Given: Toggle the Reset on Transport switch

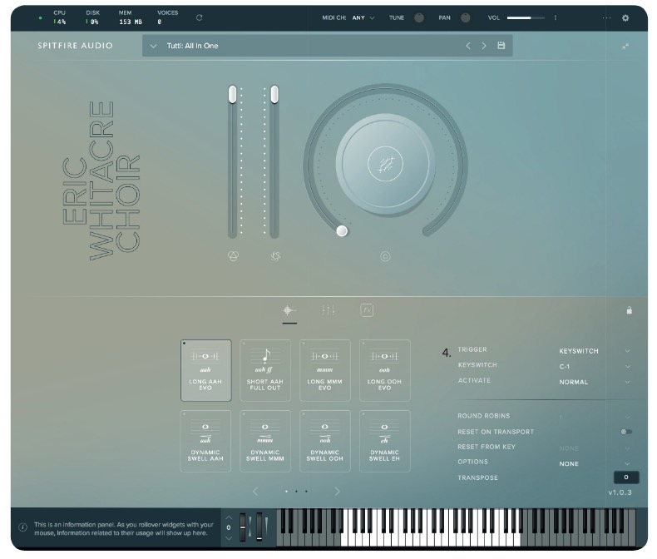Looking at the screenshot, I should click(626, 432).
